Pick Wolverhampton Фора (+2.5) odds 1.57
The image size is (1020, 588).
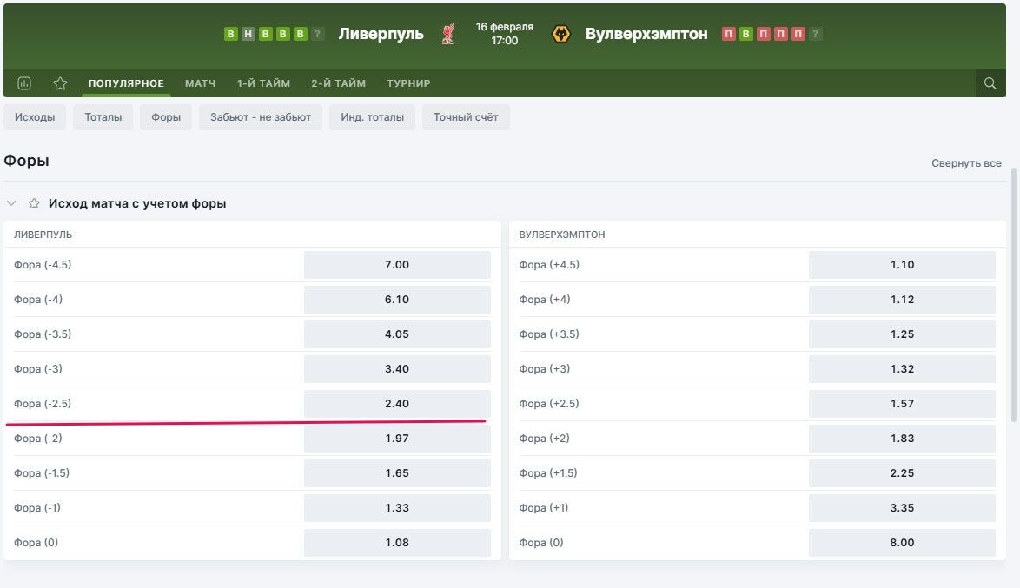(902, 403)
